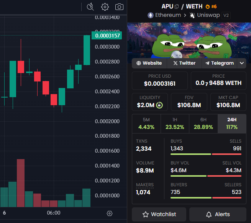Click the 0.0001000 price axis label

click(107, 195)
